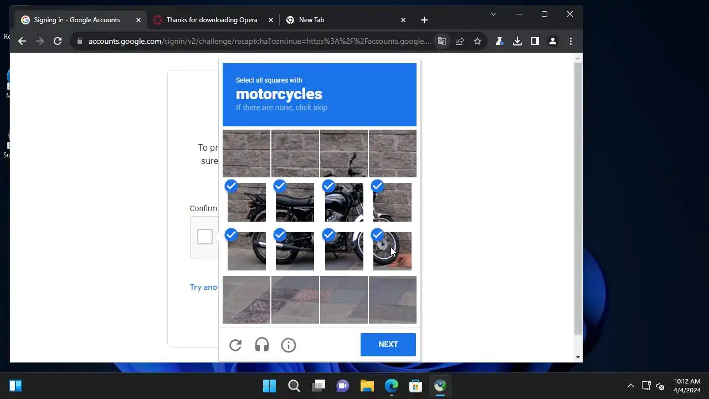Click the scrollbar down arrow
The image size is (709, 399).
(x=578, y=358)
